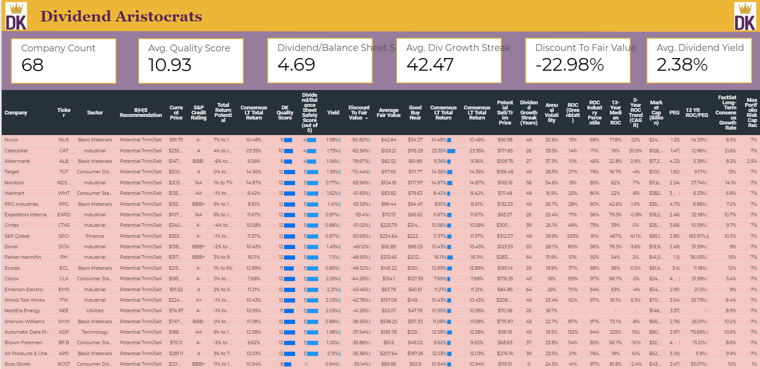This screenshot has width=760, height=369.
Task: Sort by Market Cap (Billion) header
Action: [656, 113]
